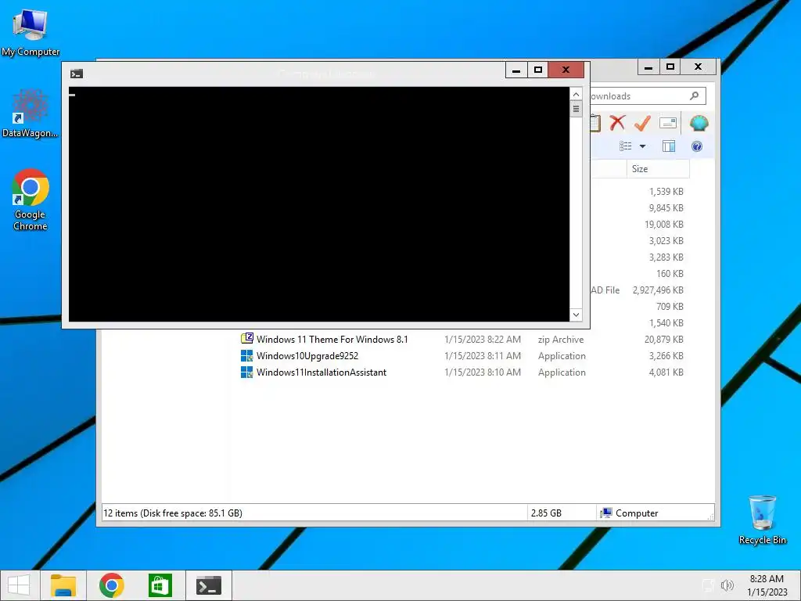Image resolution: width=801 pixels, height=601 pixels.
Task: Close the command prompt window
Action: pyautogui.click(x=566, y=70)
